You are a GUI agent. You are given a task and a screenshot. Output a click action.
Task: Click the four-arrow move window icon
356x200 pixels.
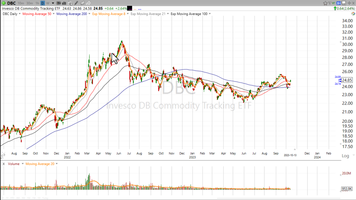tap(349, 3)
